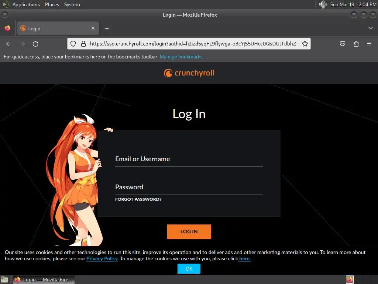Go back with the browser back arrow
This screenshot has height=284, width=378.
(x=9, y=44)
